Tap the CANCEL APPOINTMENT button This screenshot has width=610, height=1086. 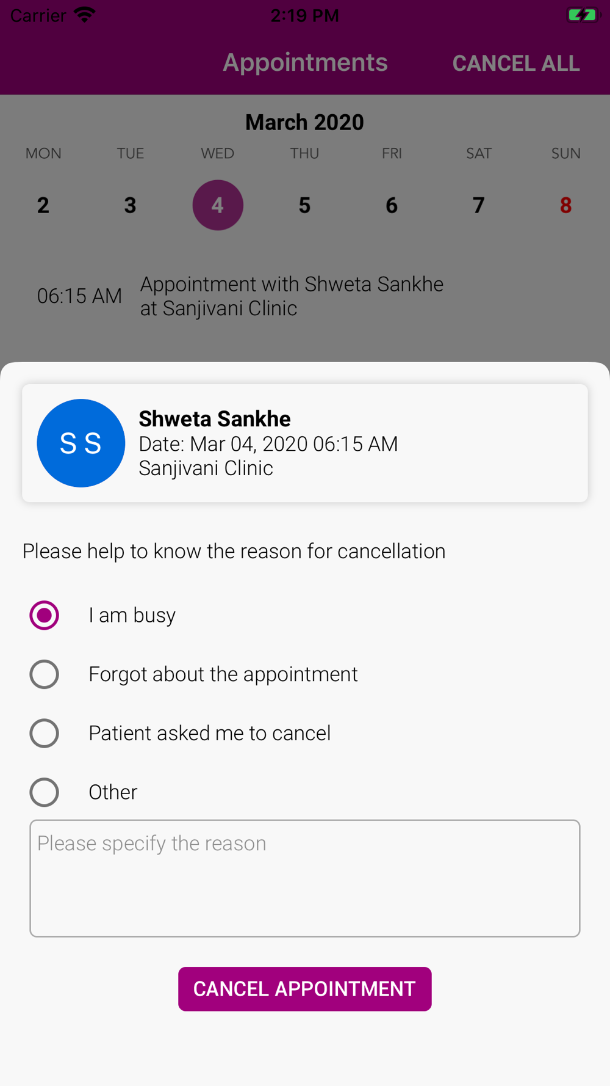(305, 989)
